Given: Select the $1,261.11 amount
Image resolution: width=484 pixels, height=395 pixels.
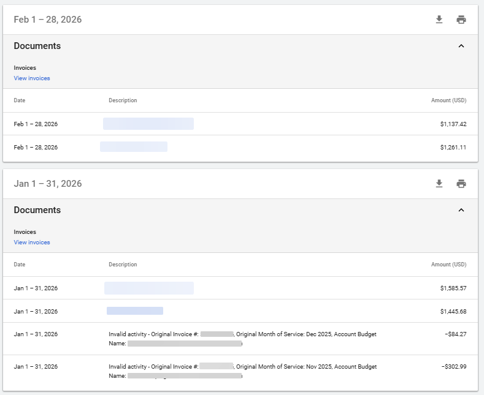Looking at the screenshot, I should pos(453,147).
